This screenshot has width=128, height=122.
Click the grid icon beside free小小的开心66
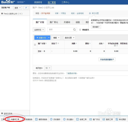click(2, 14)
